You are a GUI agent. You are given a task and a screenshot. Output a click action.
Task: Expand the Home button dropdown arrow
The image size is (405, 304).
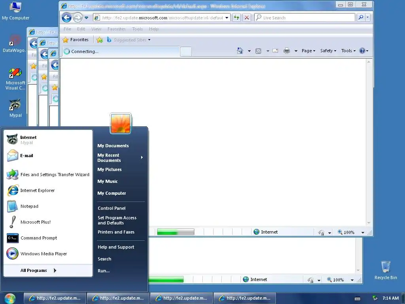click(x=249, y=51)
